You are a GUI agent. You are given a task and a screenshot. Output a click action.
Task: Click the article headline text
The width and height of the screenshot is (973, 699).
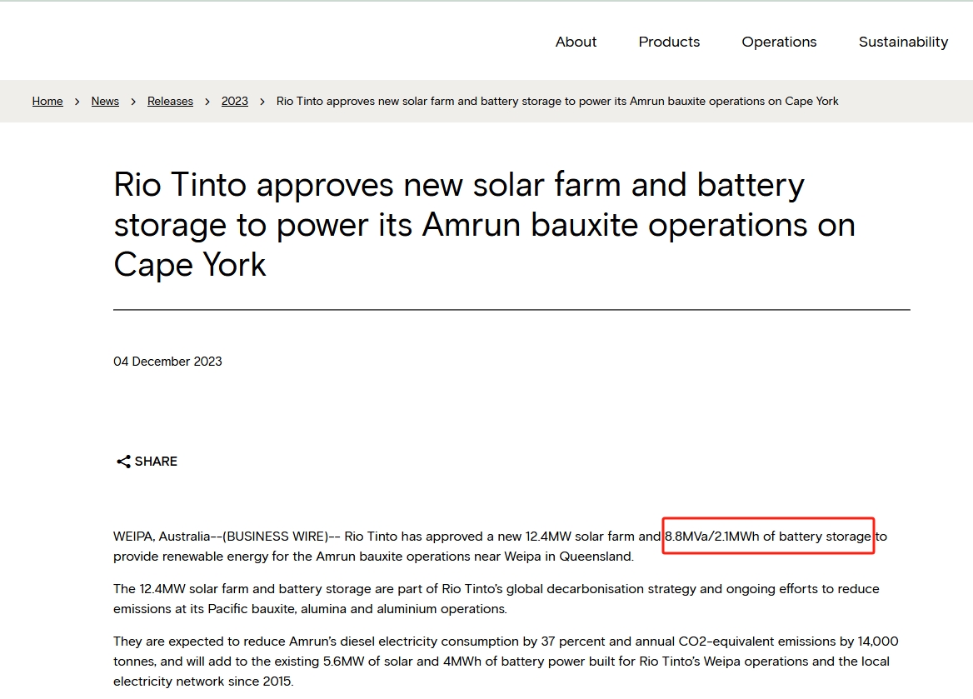point(484,225)
